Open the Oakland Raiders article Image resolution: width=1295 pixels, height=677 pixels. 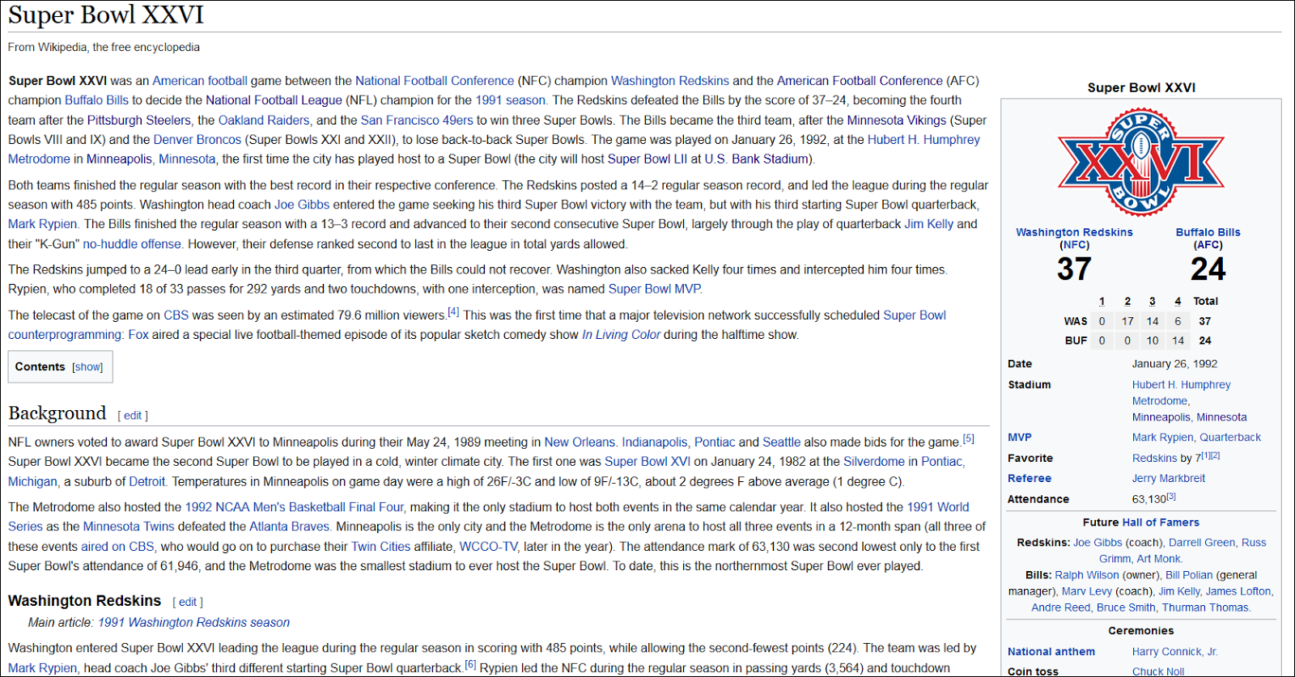[x=264, y=121]
